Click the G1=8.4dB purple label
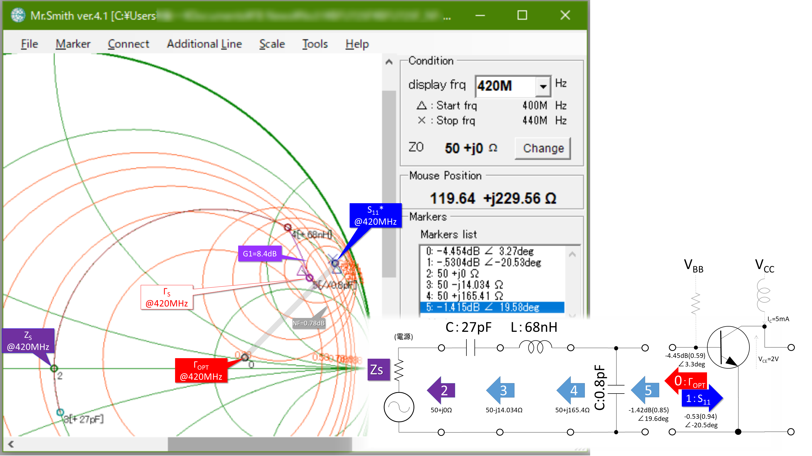The width and height of the screenshot is (812, 456). coord(259,254)
